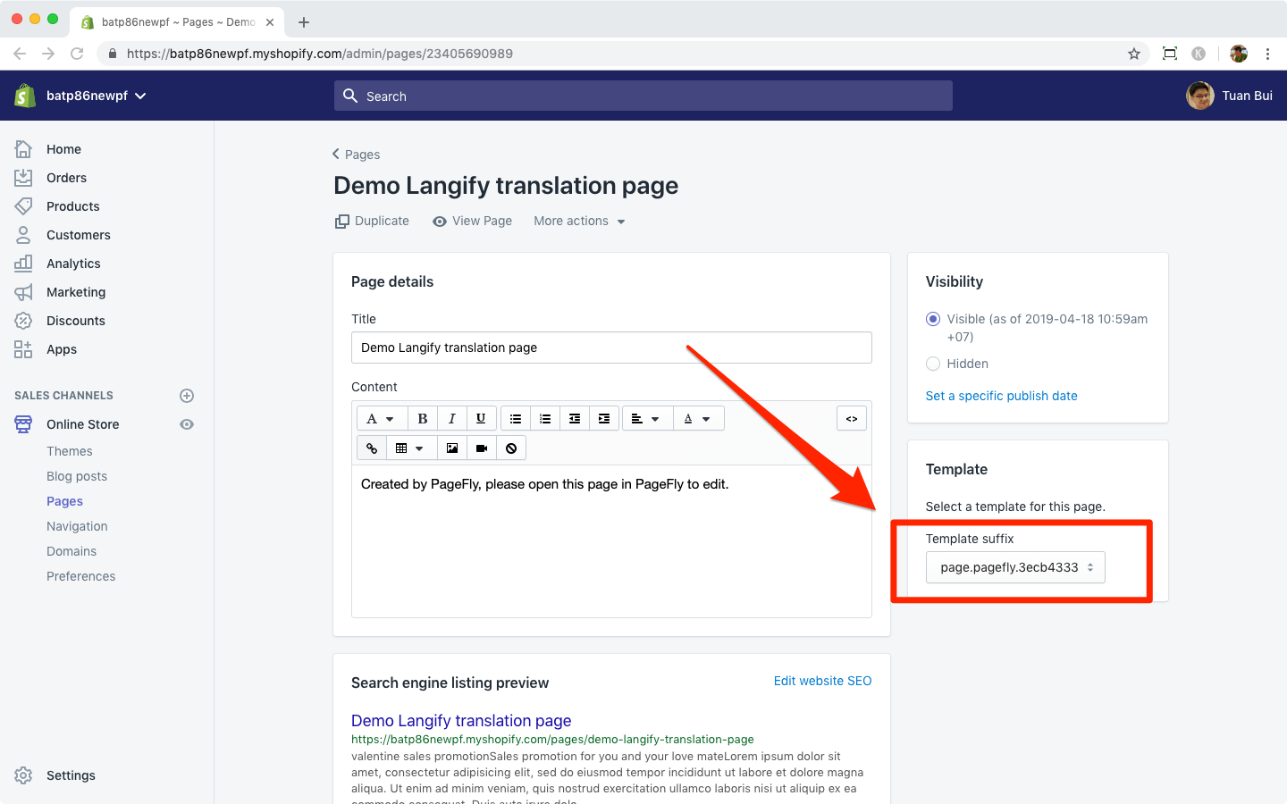Viewport: 1287px width, 804px height.
Task: Apply Underline formatting in editor
Action: [481, 419]
